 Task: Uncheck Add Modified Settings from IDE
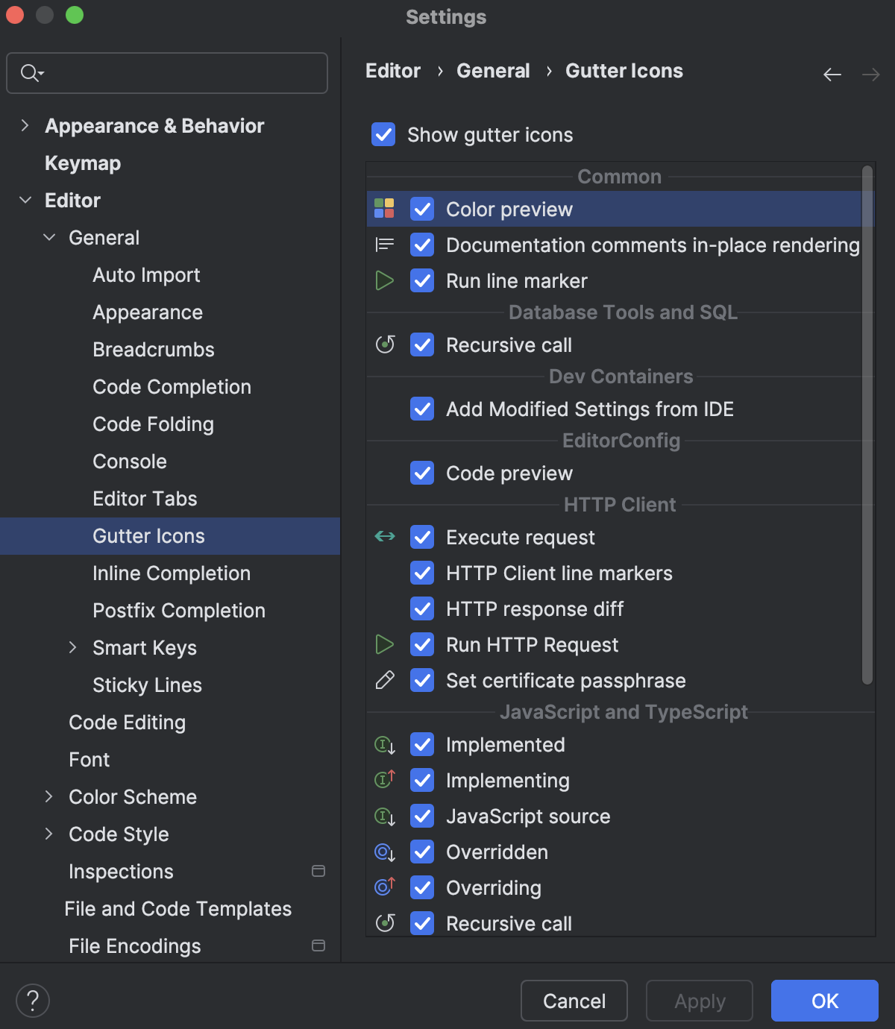coord(422,409)
